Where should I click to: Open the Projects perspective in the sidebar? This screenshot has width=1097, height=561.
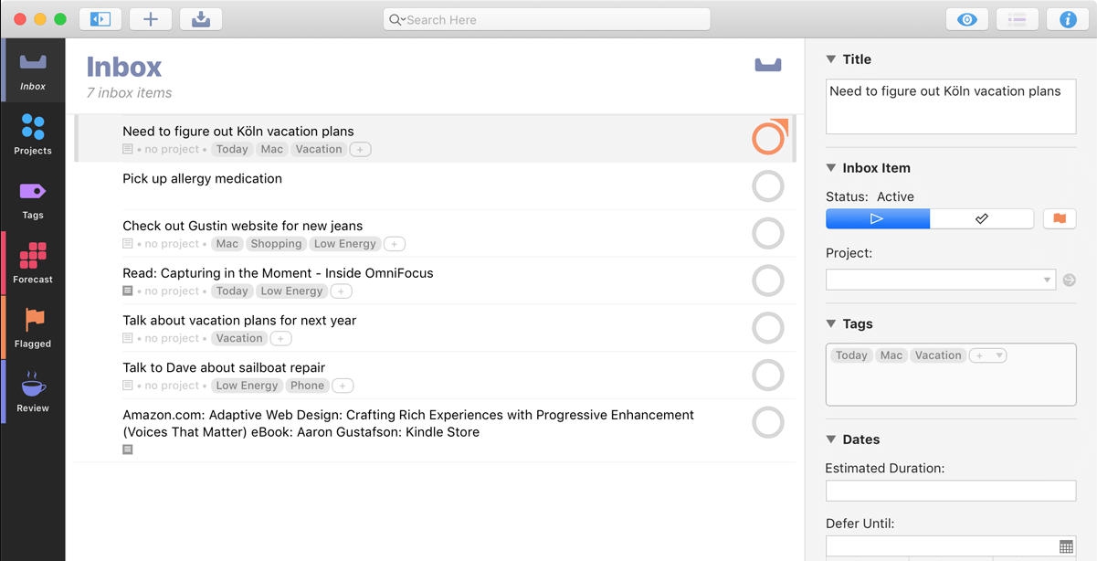coord(33,134)
